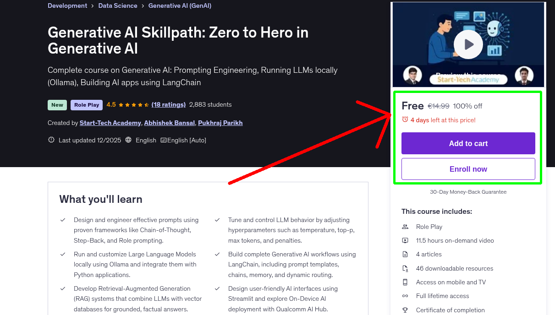555x315 pixels.
Task: Click the certificate of completion trophy icon
Action: click(405, 310)
